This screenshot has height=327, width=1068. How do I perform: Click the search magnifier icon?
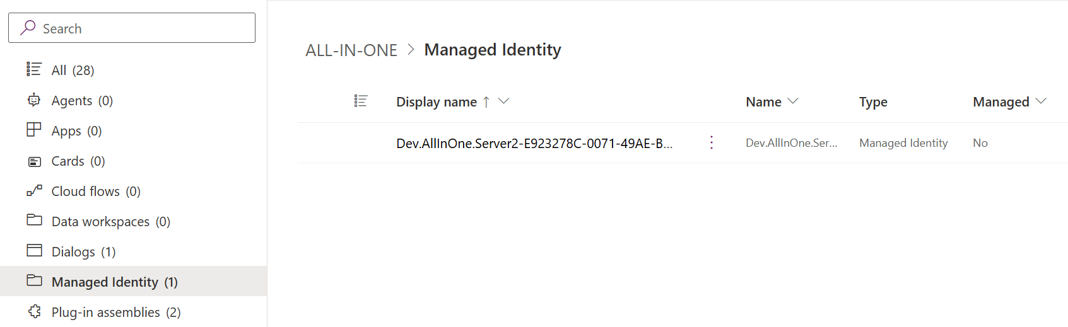(x=28, y=28)
